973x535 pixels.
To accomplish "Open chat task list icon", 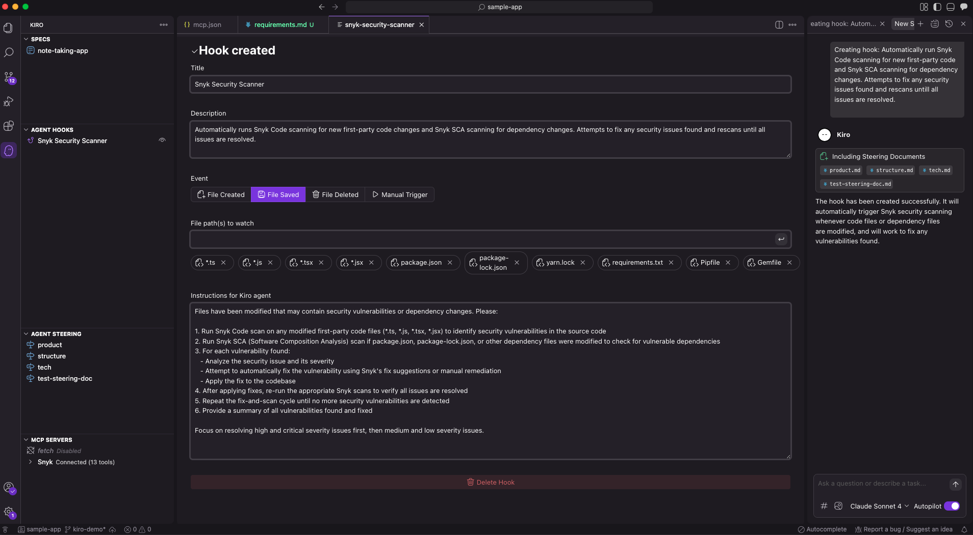I will point(934,24).
